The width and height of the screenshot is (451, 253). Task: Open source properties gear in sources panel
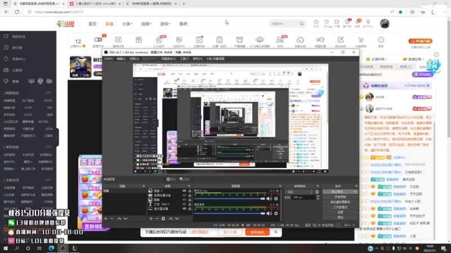[163, 219]
